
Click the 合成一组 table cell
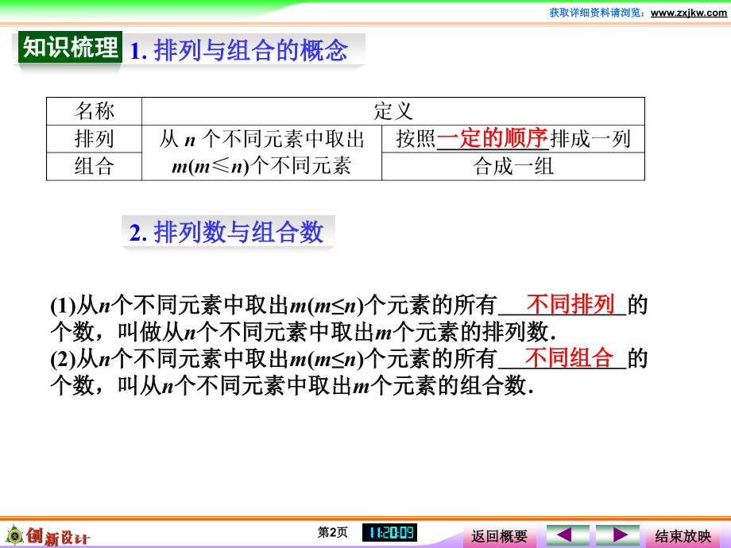click(x=513, y=166)
